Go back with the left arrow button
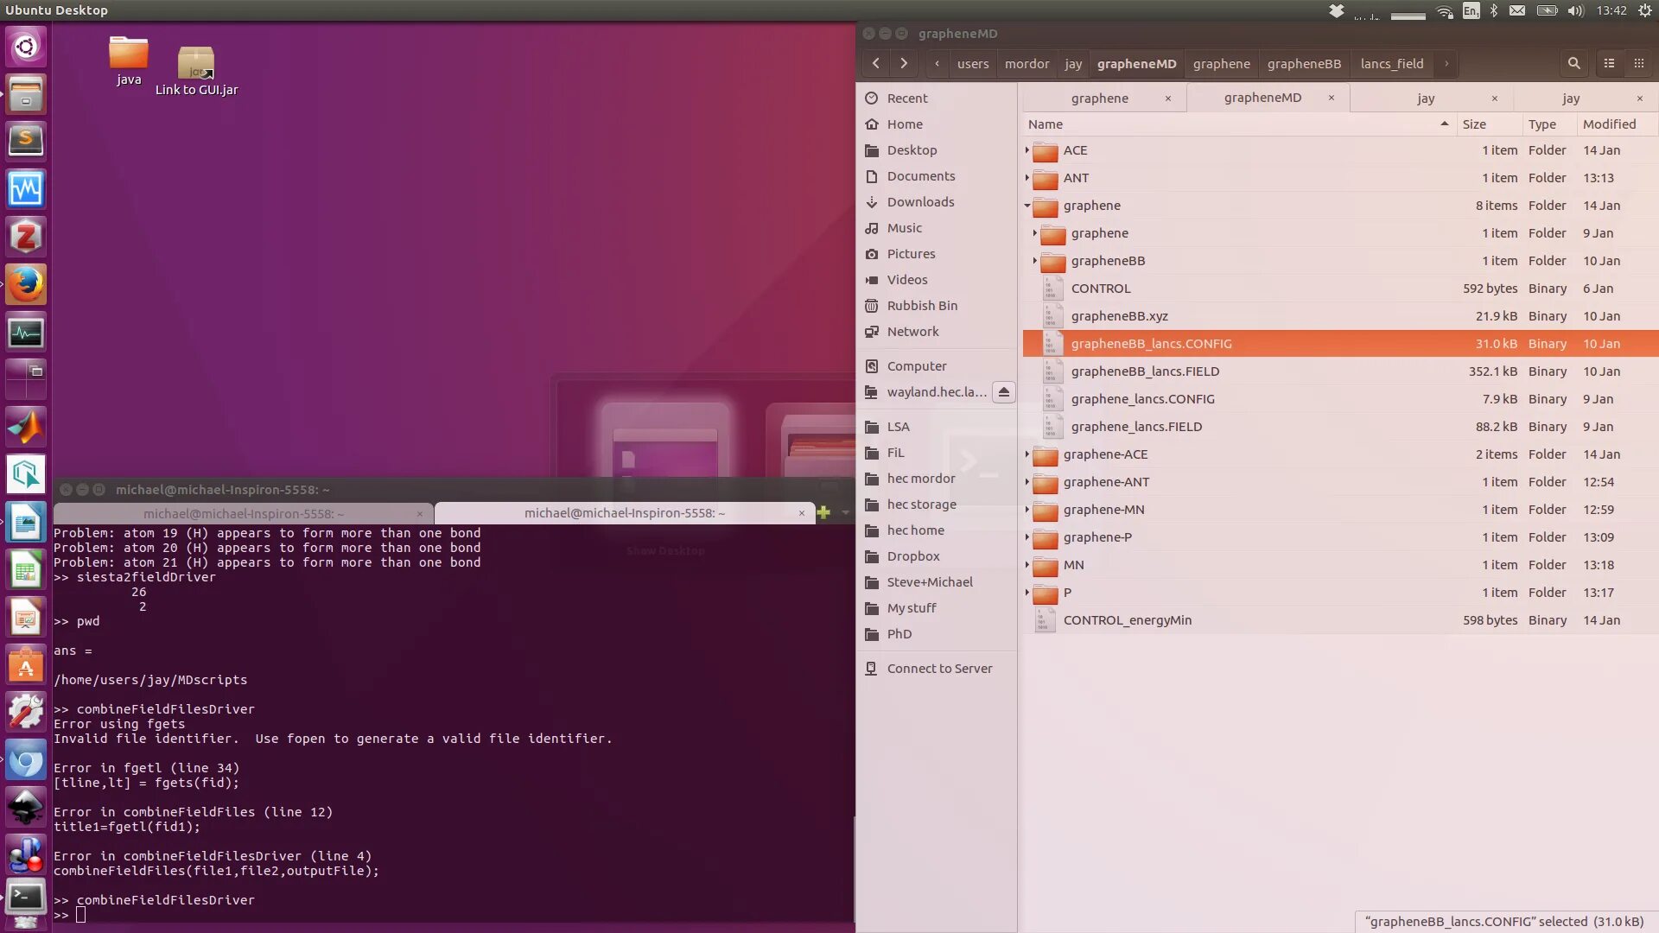Viewport: 1659px width, 933px height. (x=876, y=63)
